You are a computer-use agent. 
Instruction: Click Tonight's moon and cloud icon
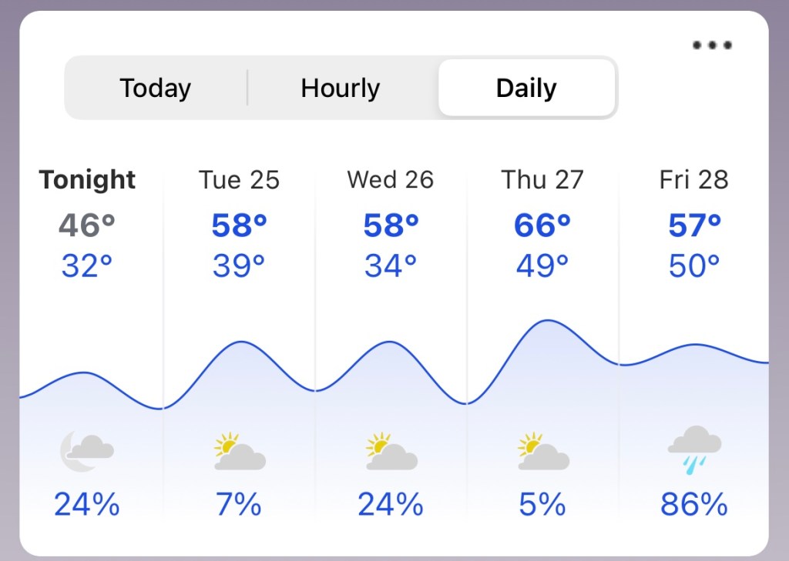pyautogui.click(x=87, y=450)
